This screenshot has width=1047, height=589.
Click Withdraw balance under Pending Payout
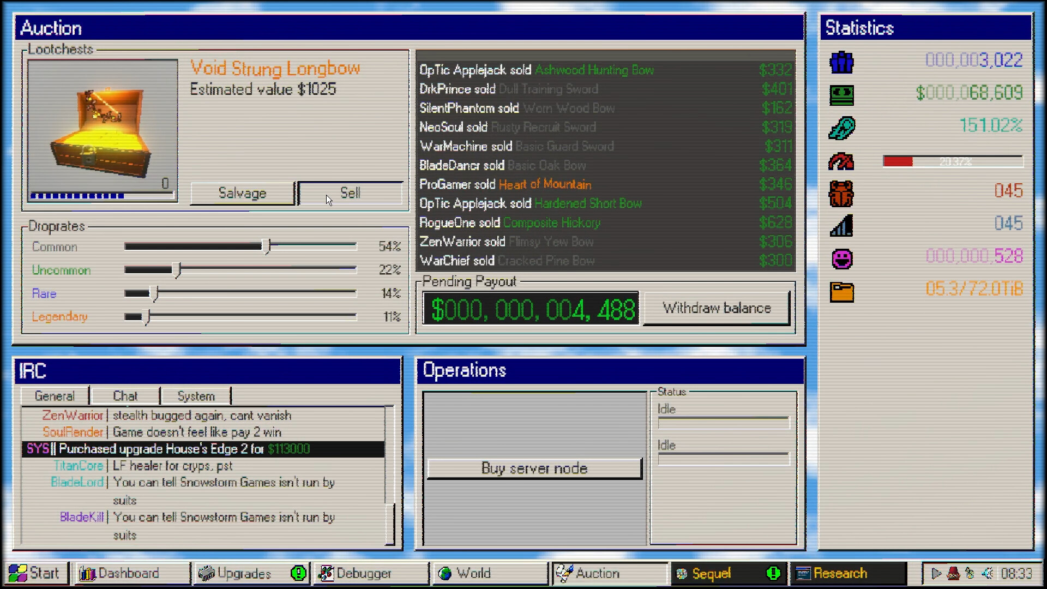pos(715,308)
